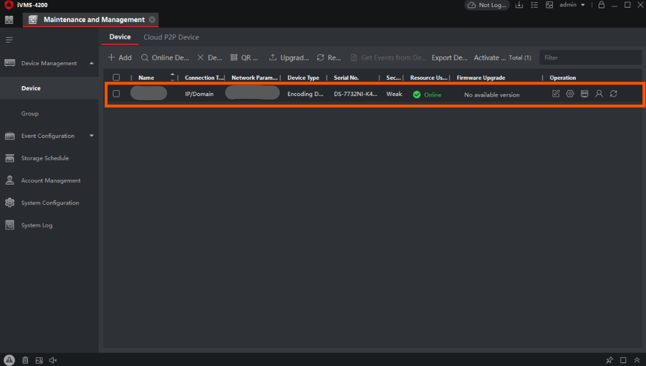Click the Security column header

coord(394,77)
